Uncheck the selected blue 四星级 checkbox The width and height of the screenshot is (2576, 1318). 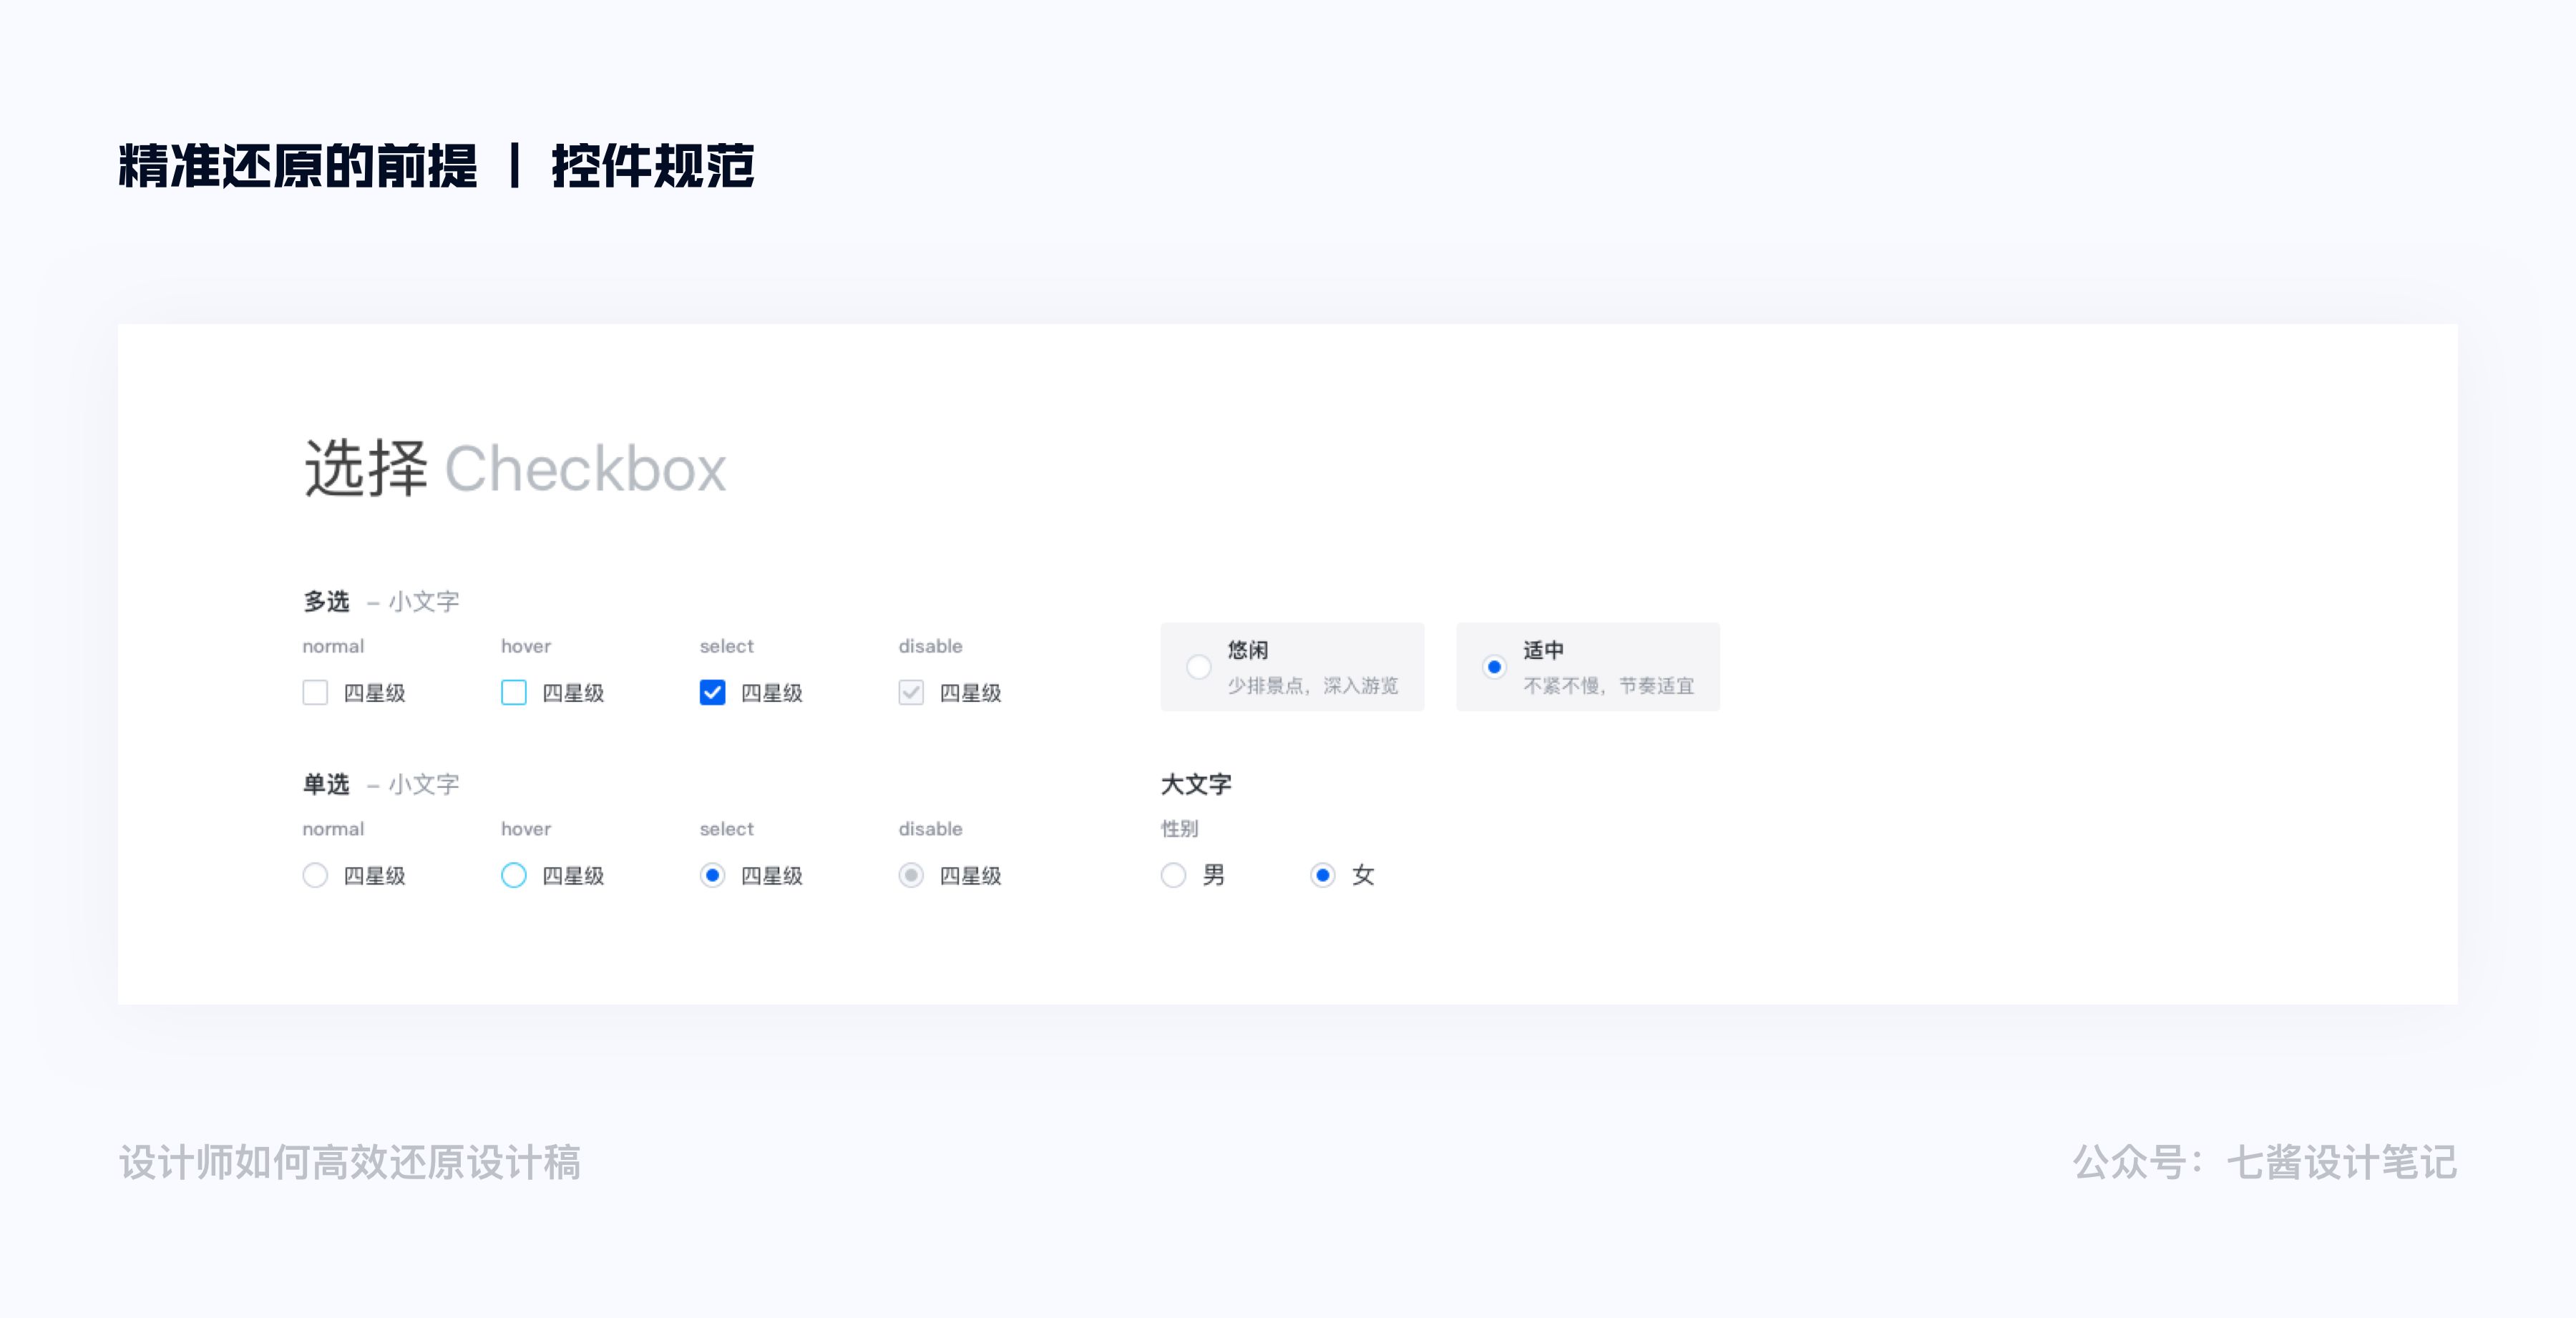[x=712, y=692]
